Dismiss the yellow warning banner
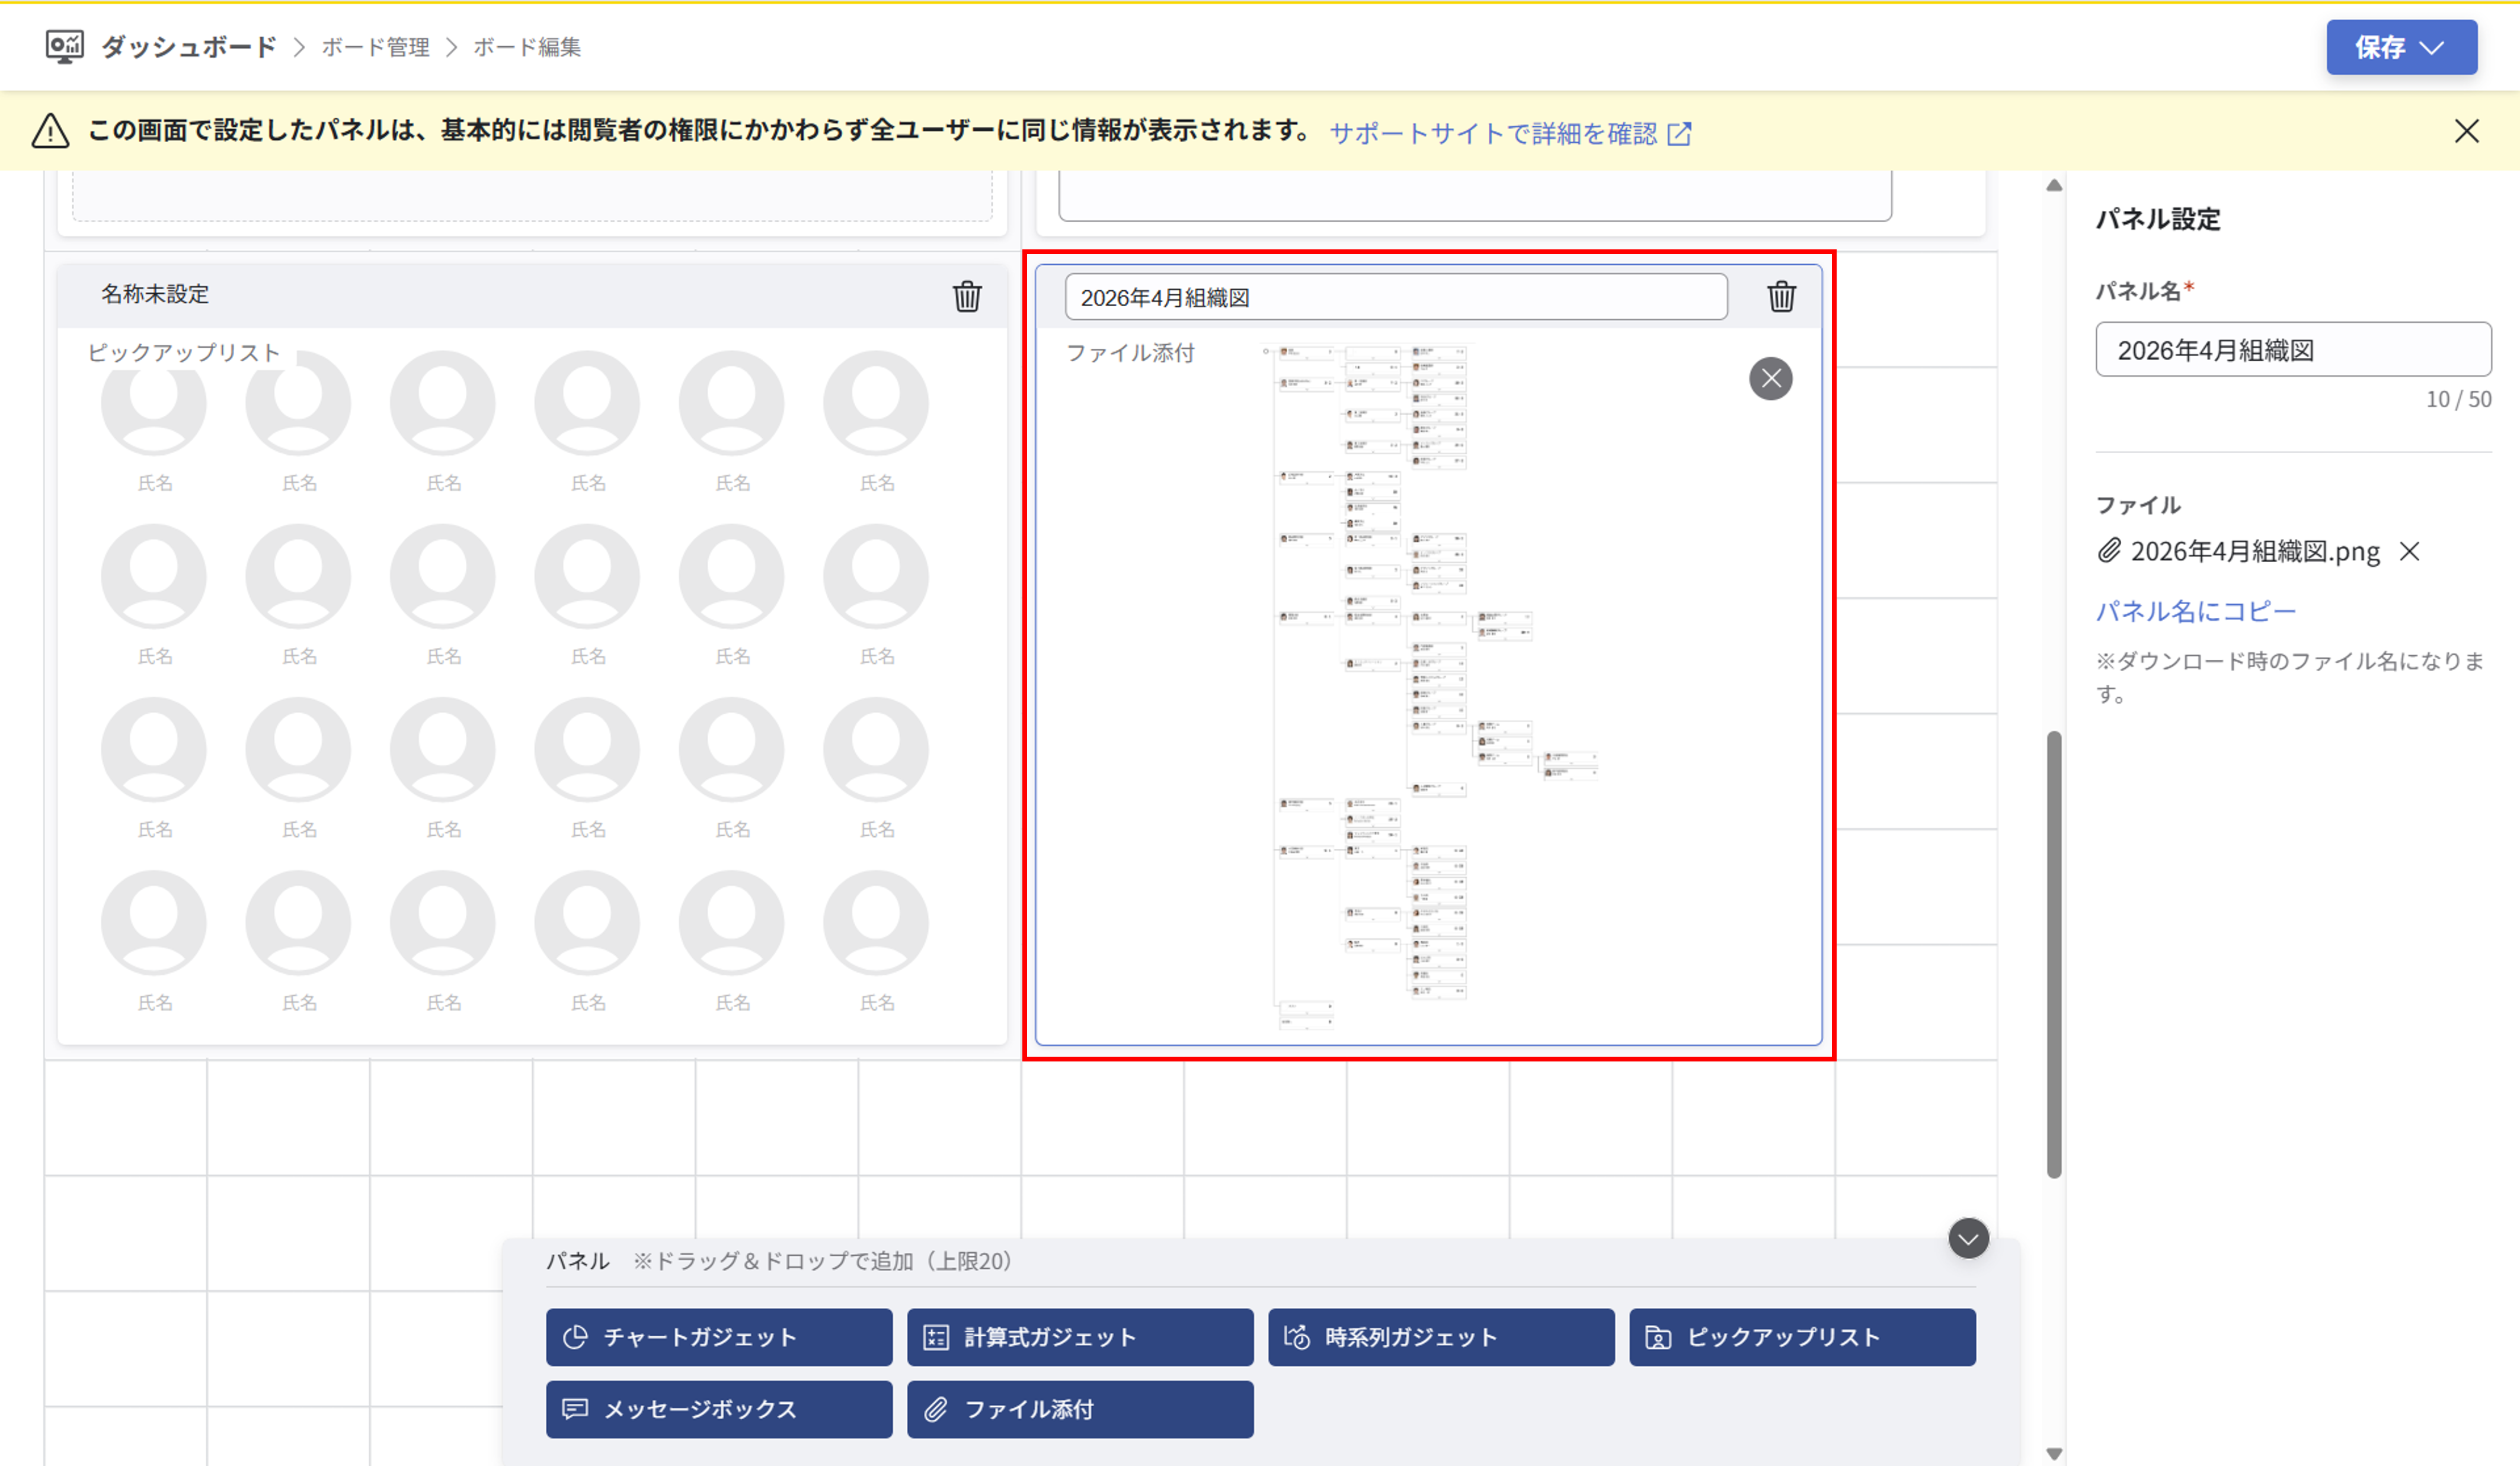 [2466, 131]
